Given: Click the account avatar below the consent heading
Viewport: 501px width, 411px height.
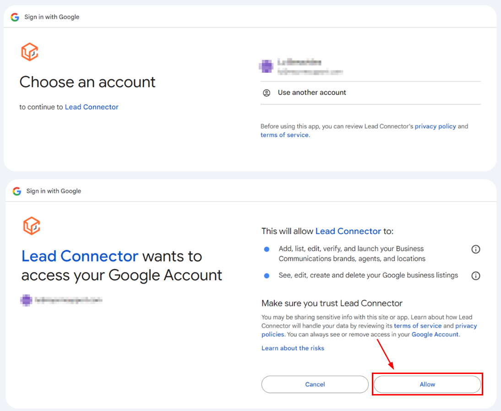Looking at the screenshot, I should (x=27, y=300).
